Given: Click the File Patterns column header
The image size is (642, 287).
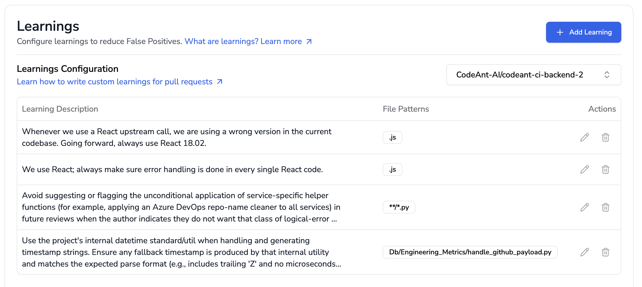Looking at the screenshot, I should (406, 109).
